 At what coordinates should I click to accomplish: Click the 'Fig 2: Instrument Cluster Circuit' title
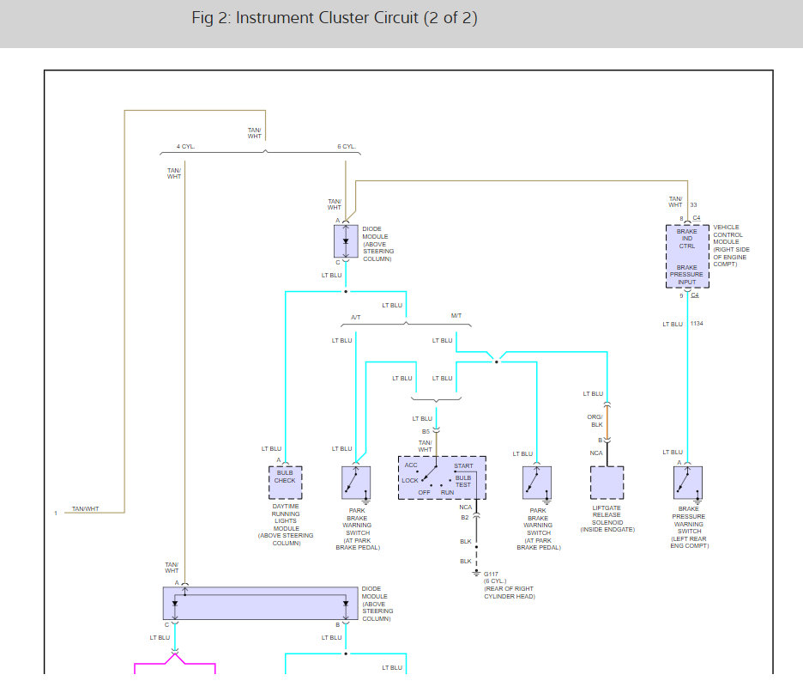tap(335, 18)
